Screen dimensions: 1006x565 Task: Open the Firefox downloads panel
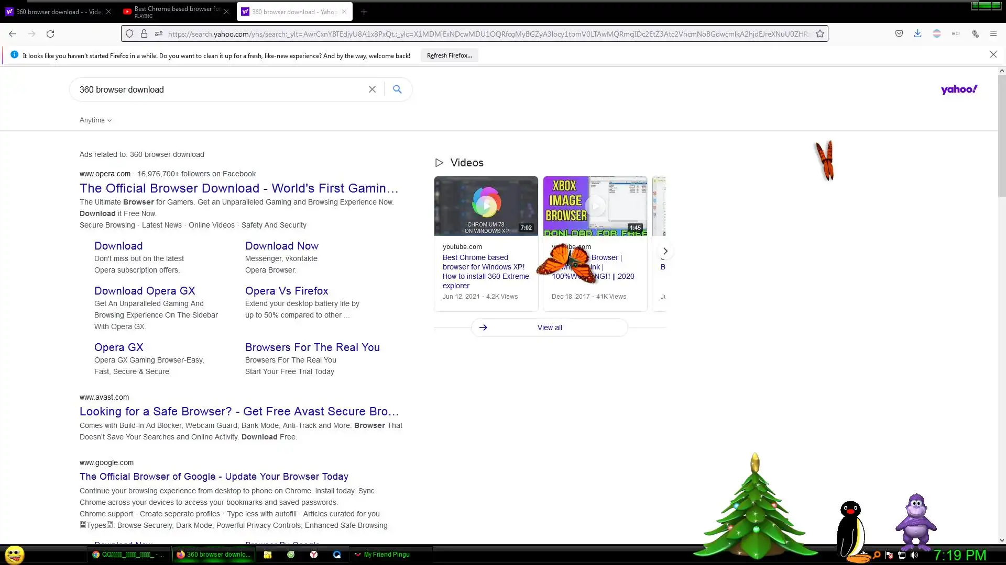click(x=917, y=33)
